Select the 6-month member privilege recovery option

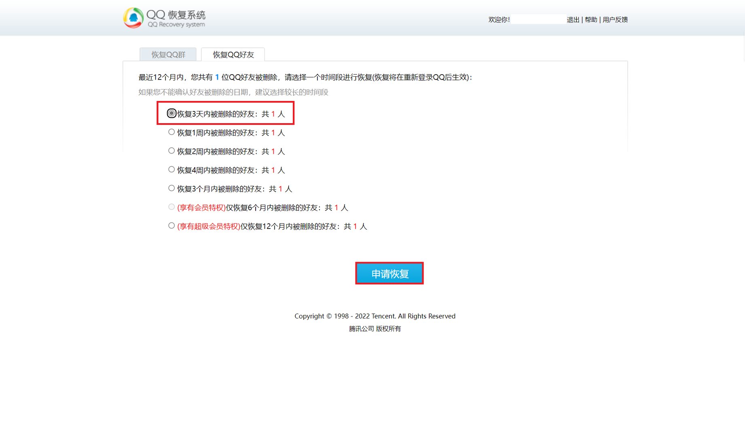click(x=171, y=207)
